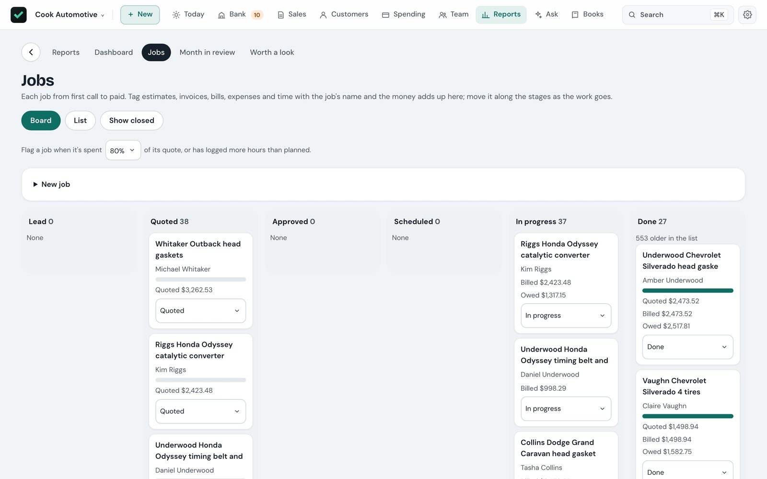Select the Worth a look tab
The height and width of the screenshot is (479, 767).
click(x=272, y=52)
